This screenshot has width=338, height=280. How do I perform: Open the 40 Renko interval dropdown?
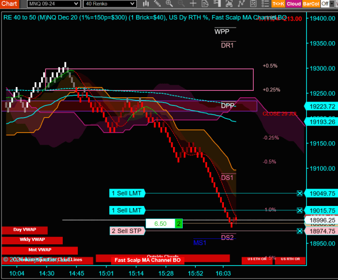pyautogui.click(x=110, y=4)
